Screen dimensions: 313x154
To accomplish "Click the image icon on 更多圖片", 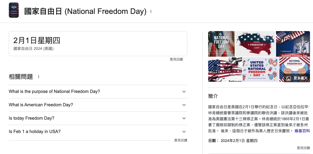I will click(288, 78).
